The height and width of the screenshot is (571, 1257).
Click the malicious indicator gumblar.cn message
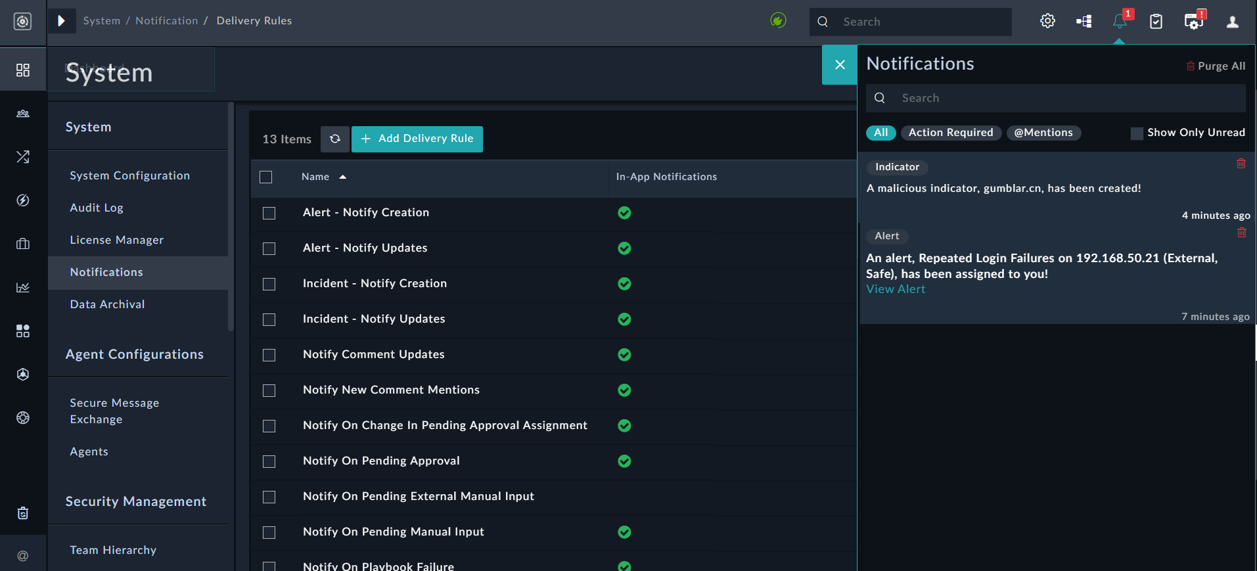click(1003, 189)
